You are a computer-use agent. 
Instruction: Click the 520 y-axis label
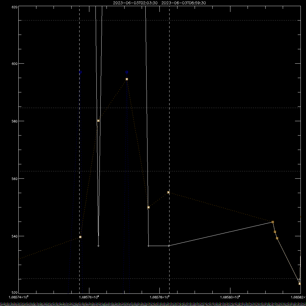click(x=15, y=292)
